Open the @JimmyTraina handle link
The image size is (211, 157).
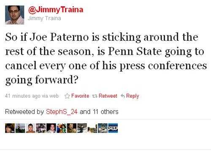click(56, 10)
